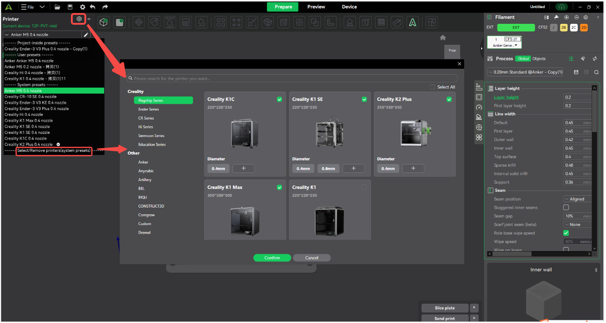The image size is (606, 323).
Task: Undo the last action
Action: (93, 7)
